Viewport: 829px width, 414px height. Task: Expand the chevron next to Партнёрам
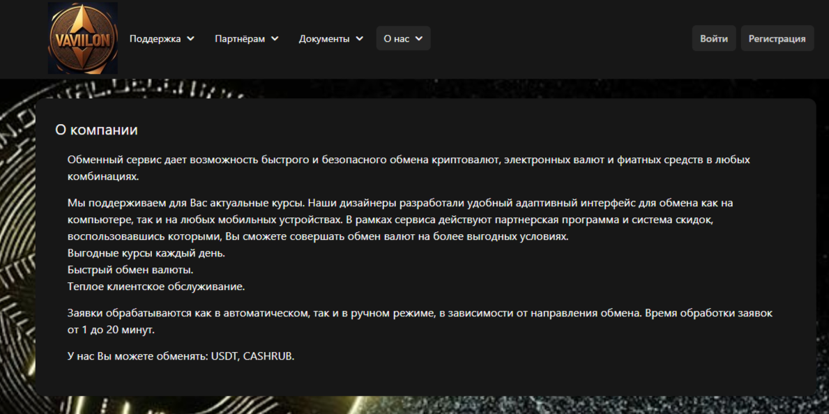[275, 38]
